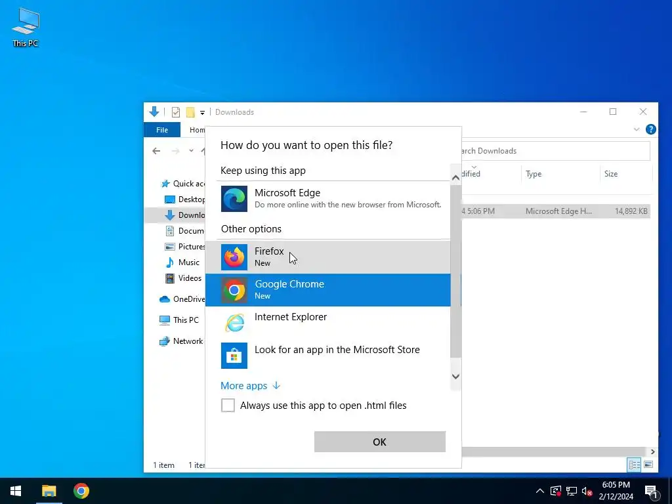
Task: Open This PC desktop icon
Action: click(26, 28)
